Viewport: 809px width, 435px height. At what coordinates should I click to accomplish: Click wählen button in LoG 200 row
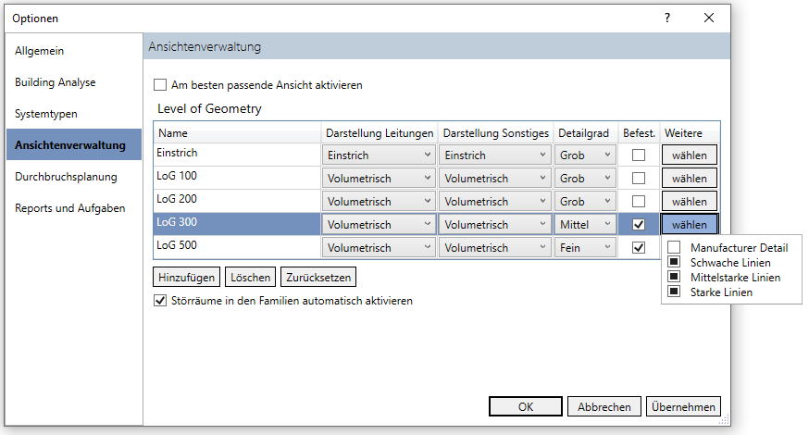(x=689, y=202)
